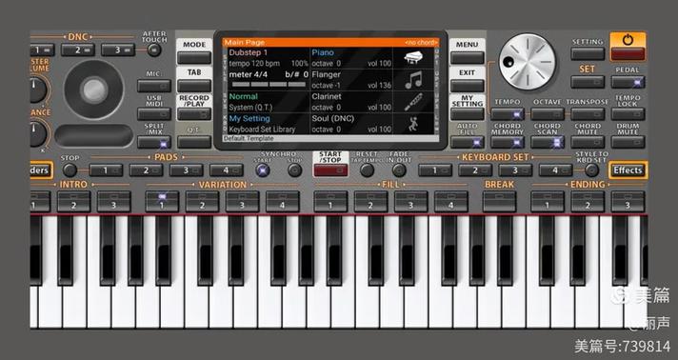This screenshot has width=678, height=360.
Task: Trigger Pad 1
Action: [x=106, y=170]
